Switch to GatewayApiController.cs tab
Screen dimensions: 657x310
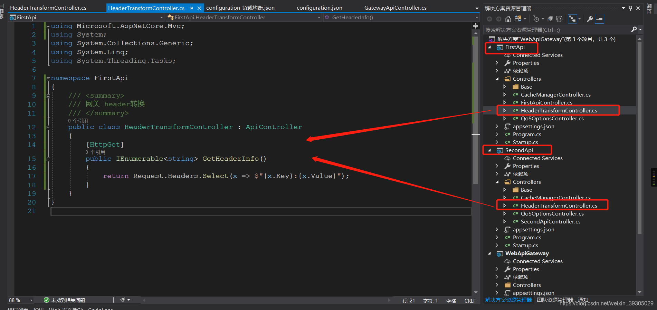(396, 8)
